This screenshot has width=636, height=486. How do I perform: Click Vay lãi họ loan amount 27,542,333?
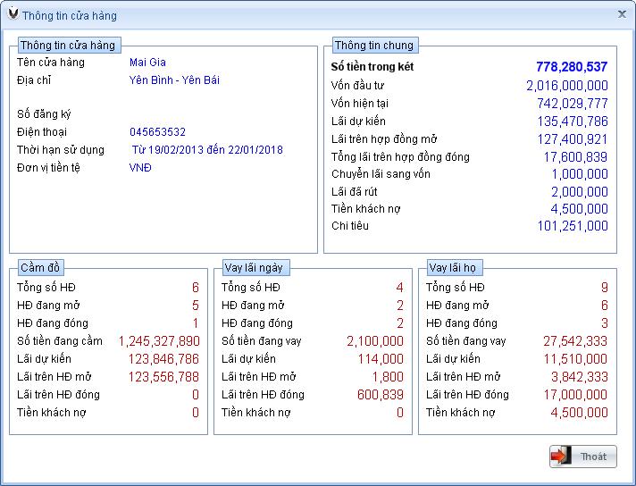coord(575,340)
